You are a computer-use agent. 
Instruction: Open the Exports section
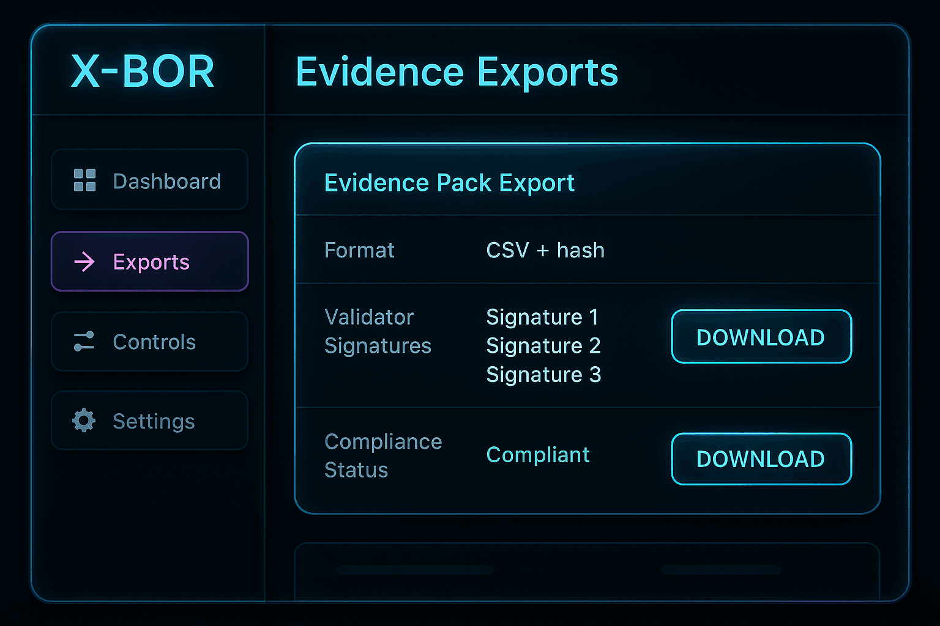(x=151, y=262)
